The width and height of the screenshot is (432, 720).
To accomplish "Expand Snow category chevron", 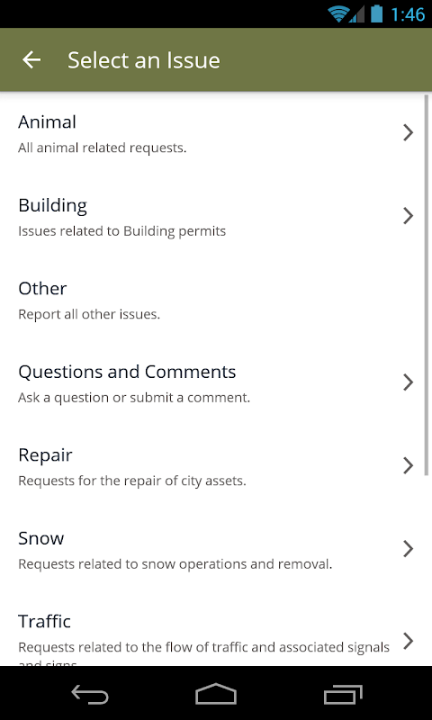I will click(x=408, y=549).
